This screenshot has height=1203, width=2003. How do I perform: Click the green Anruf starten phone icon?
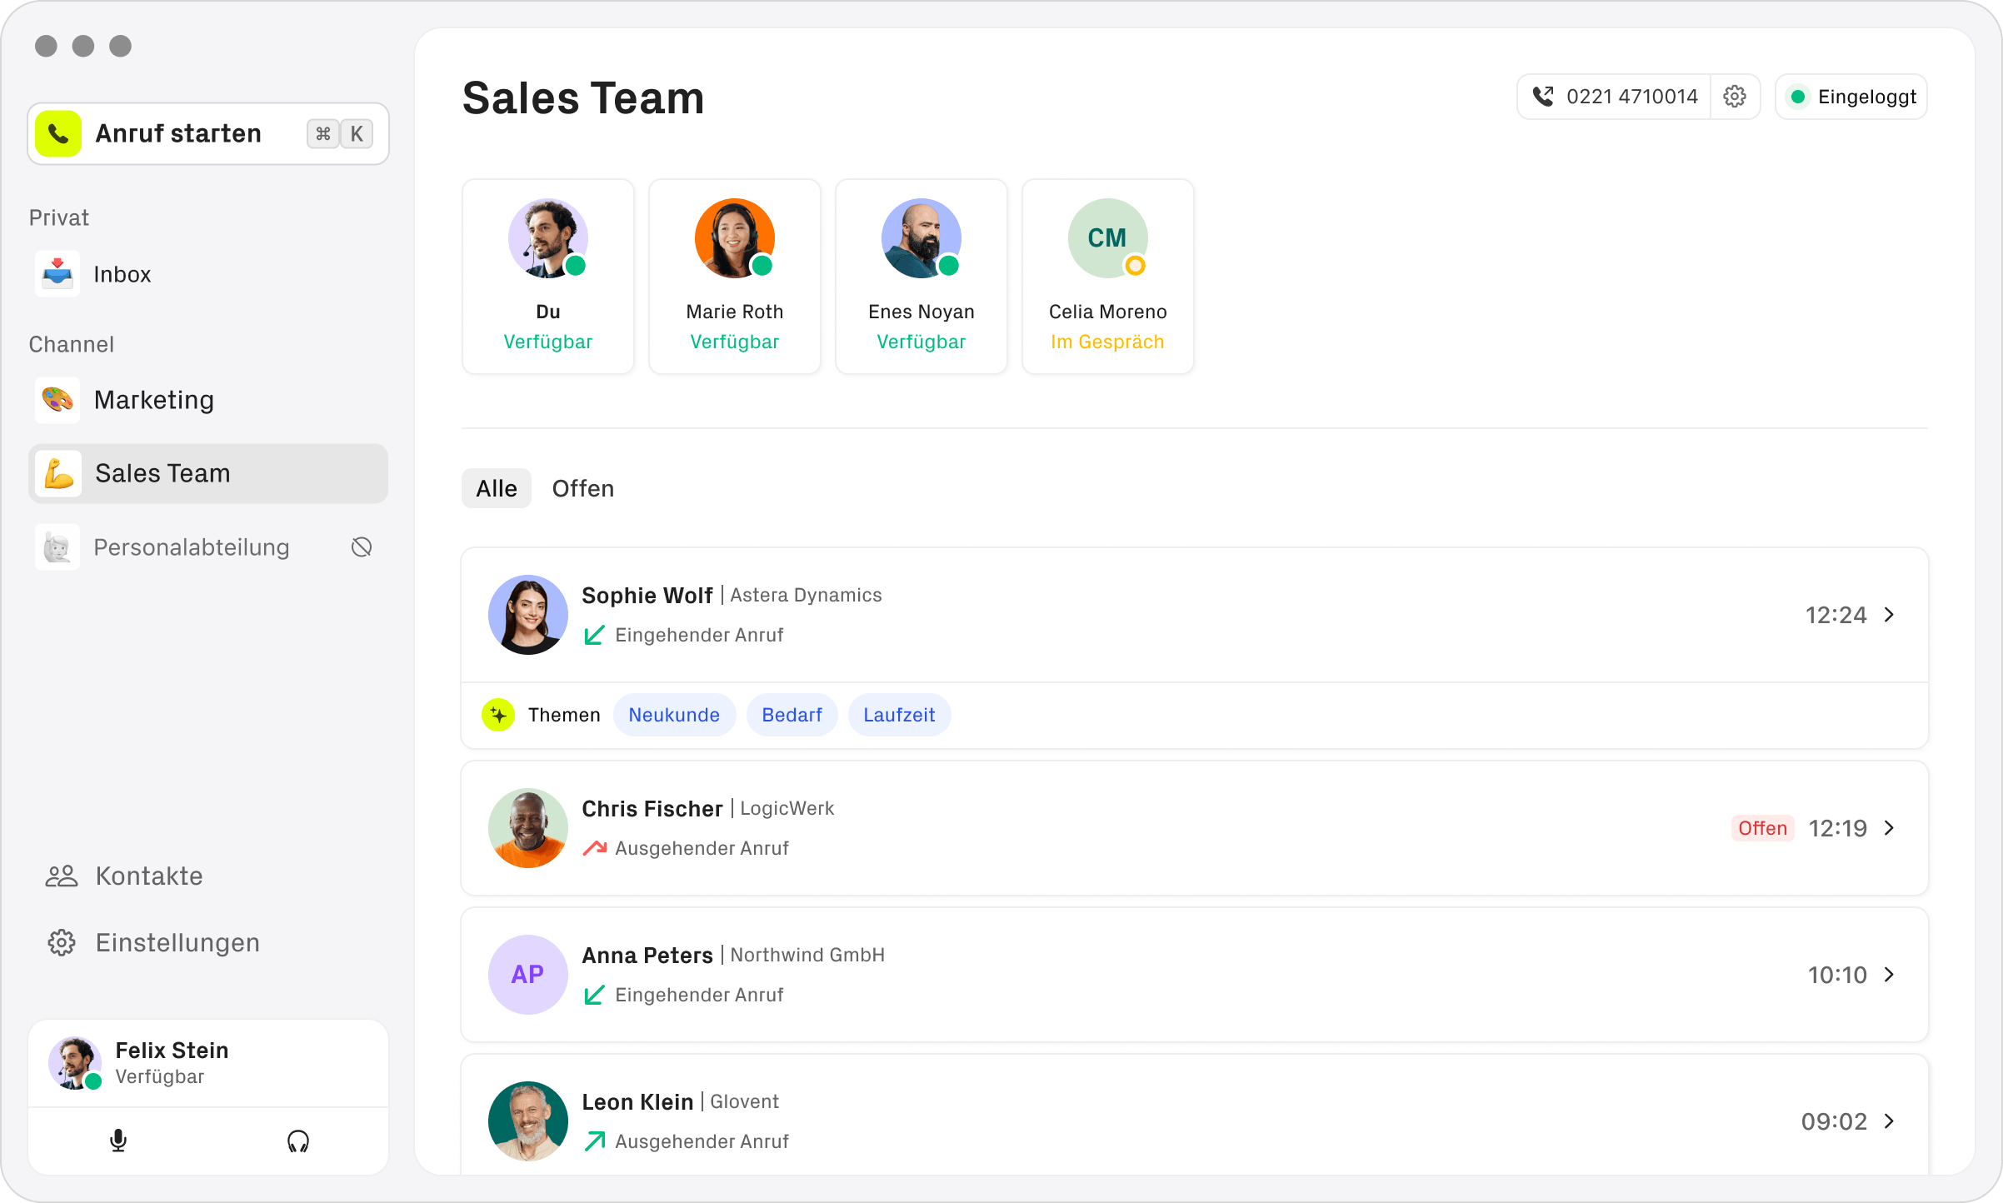58,133
